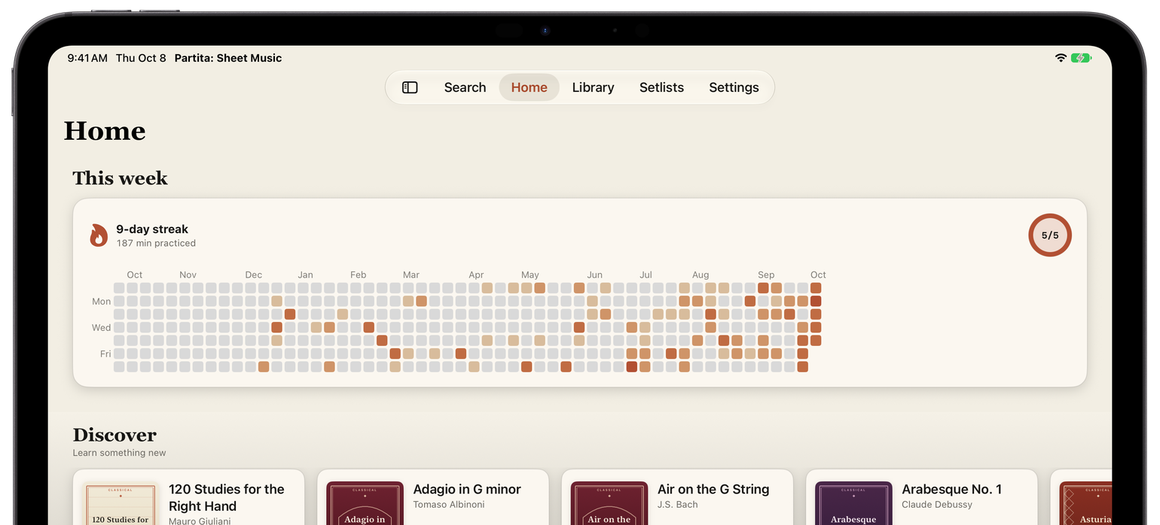Select the Home tab
Screen dimensions: 1160x525
(529, 87)
